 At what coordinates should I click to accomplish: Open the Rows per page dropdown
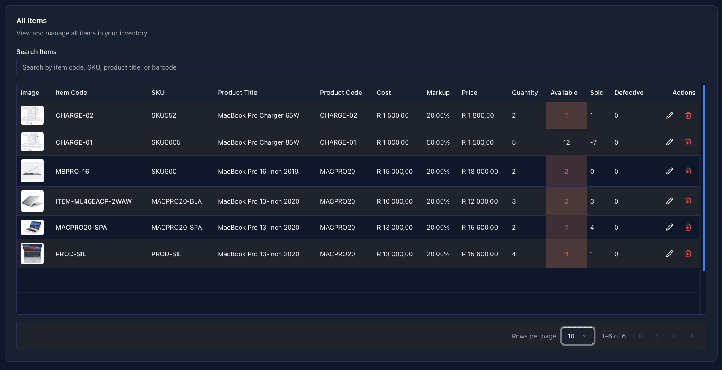pos(578,336)
